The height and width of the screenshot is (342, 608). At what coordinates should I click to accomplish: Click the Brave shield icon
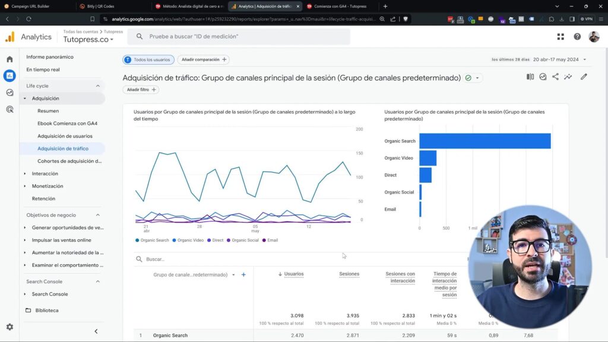tap(406, 18)
